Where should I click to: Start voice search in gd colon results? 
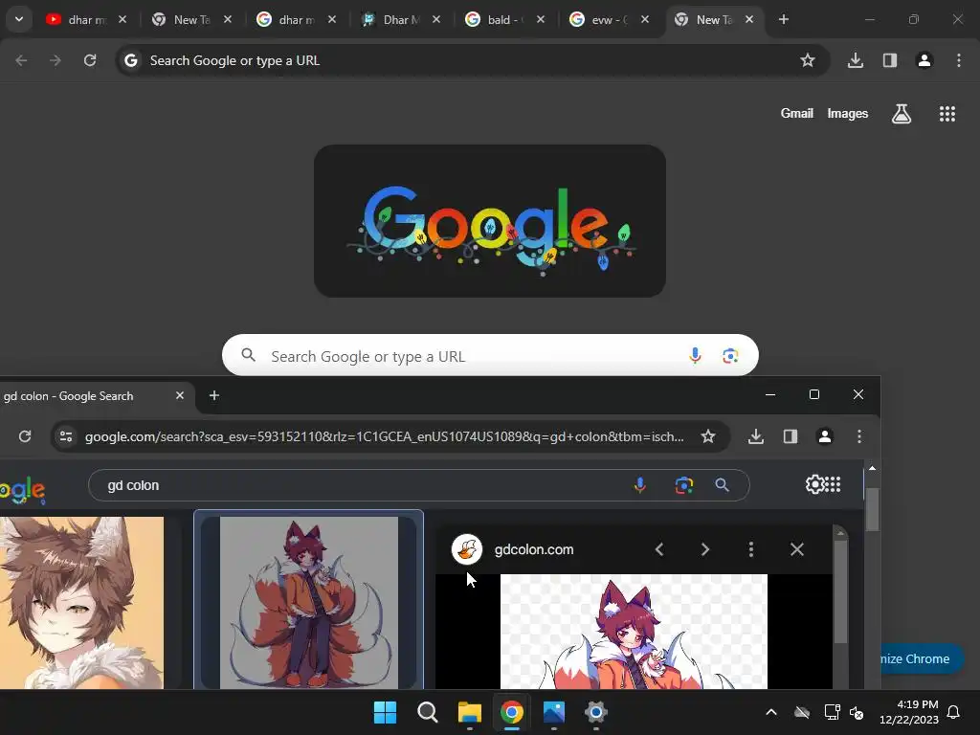(639, 485)
